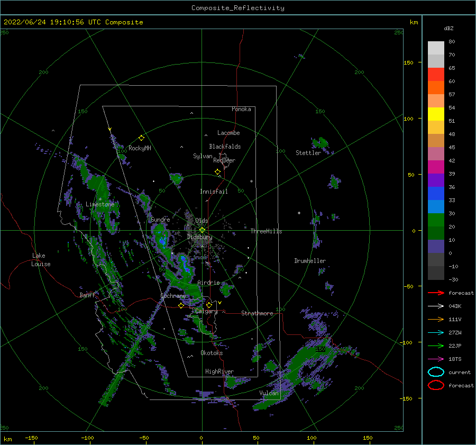Click the Strathmore label
476x445 pixels.
[257, 313]
